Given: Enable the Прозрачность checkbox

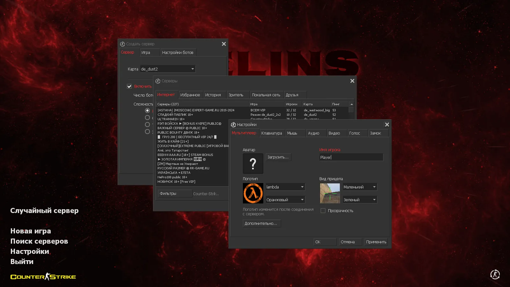Looking at the screenshot, I should (323, 210).
